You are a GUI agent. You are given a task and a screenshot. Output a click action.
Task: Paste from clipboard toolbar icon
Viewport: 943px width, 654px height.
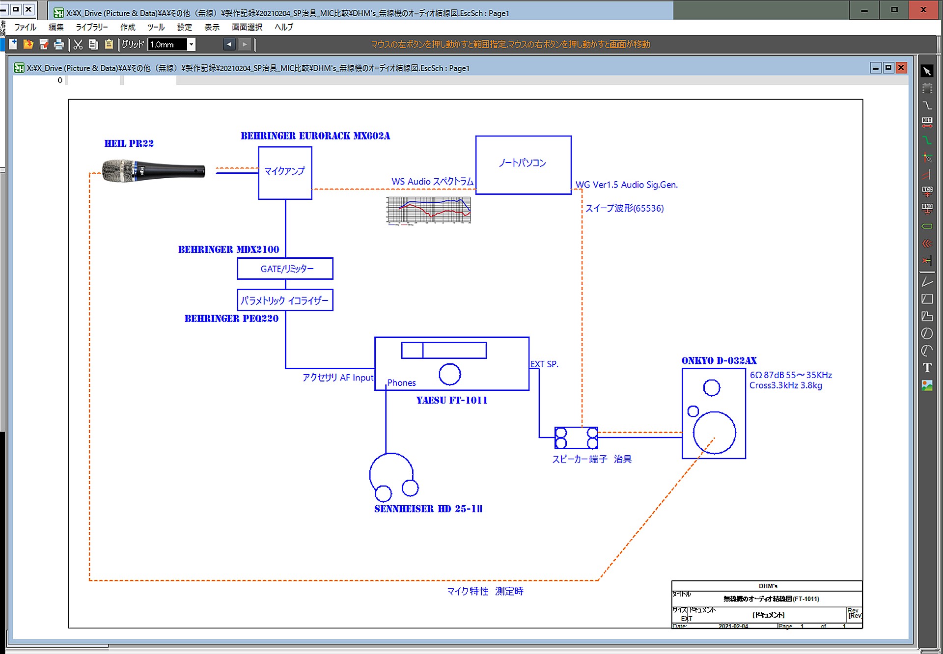109,44
